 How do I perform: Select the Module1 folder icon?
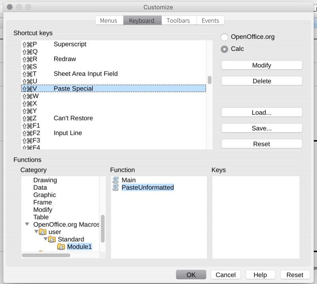coord(62,246)
